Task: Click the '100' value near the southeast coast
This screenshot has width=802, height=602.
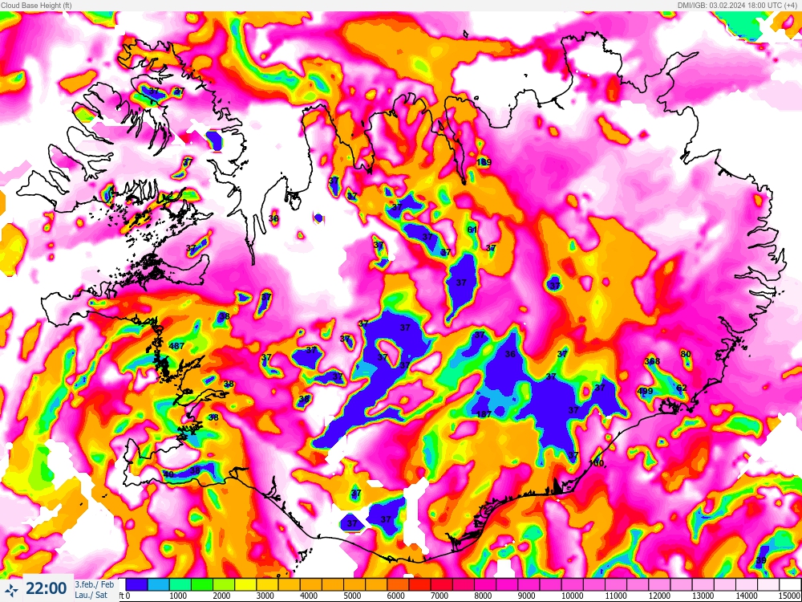Action: 597,463
